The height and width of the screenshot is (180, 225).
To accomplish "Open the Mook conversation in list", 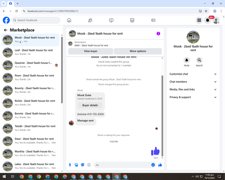I will tap(30, 40).
